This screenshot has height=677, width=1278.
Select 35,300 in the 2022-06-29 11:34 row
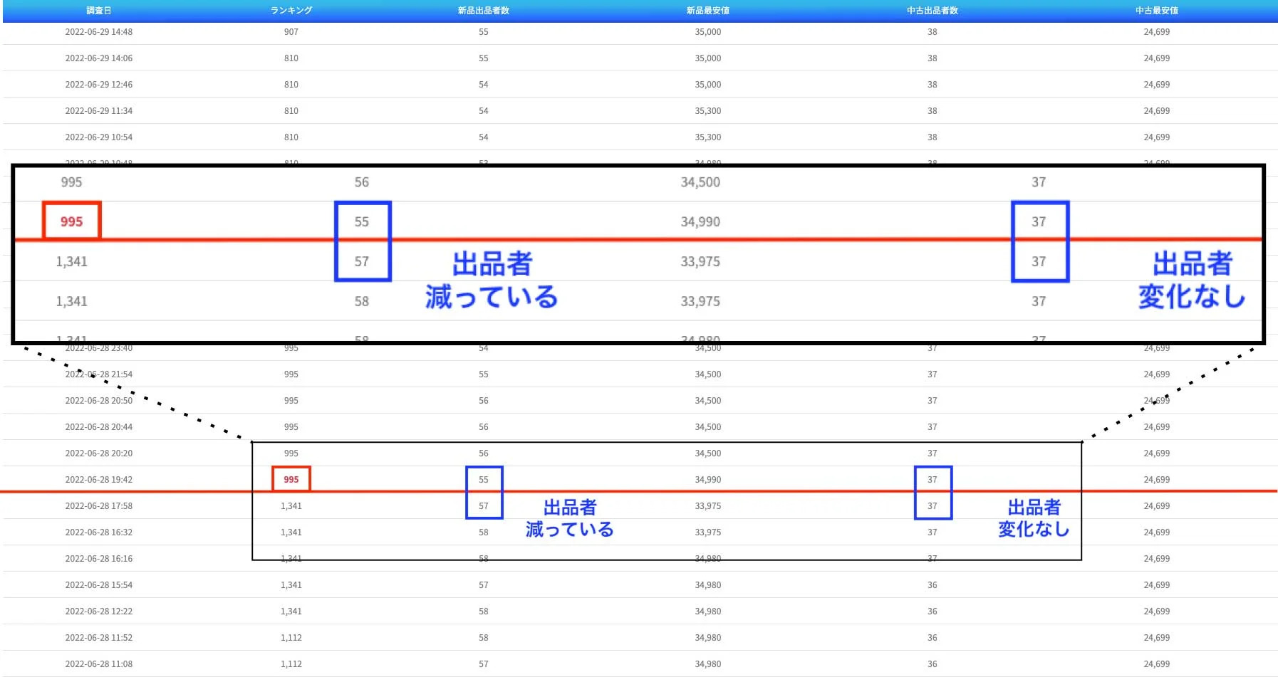[x=707, y=111]
